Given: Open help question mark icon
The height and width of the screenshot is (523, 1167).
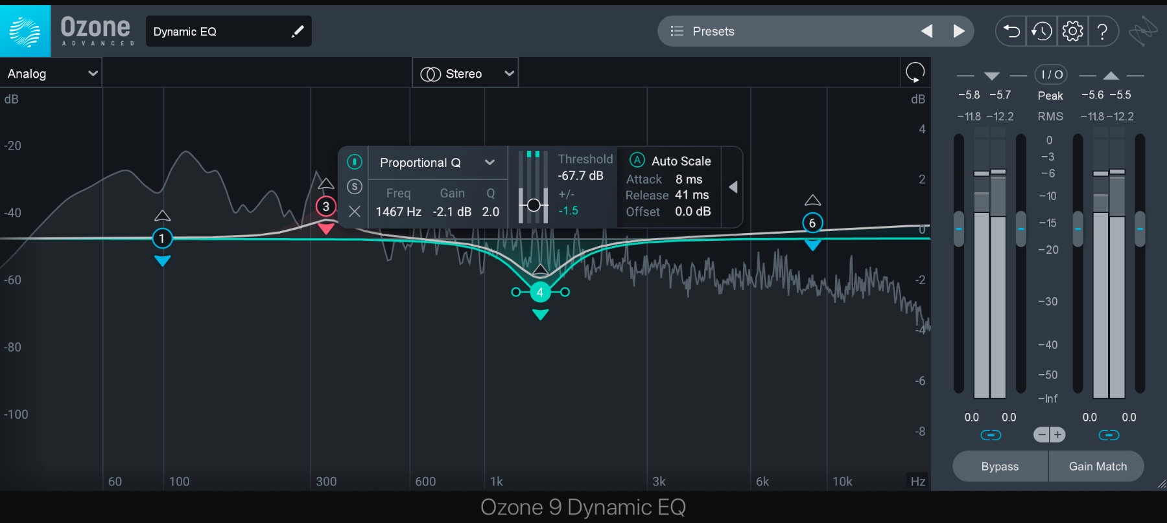Looking at the screenshot, I should [x=1102, y=31].
